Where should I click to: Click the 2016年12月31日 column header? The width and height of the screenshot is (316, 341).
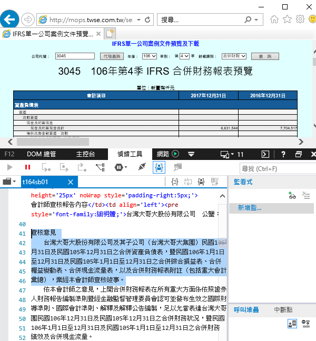pos(268,95)
